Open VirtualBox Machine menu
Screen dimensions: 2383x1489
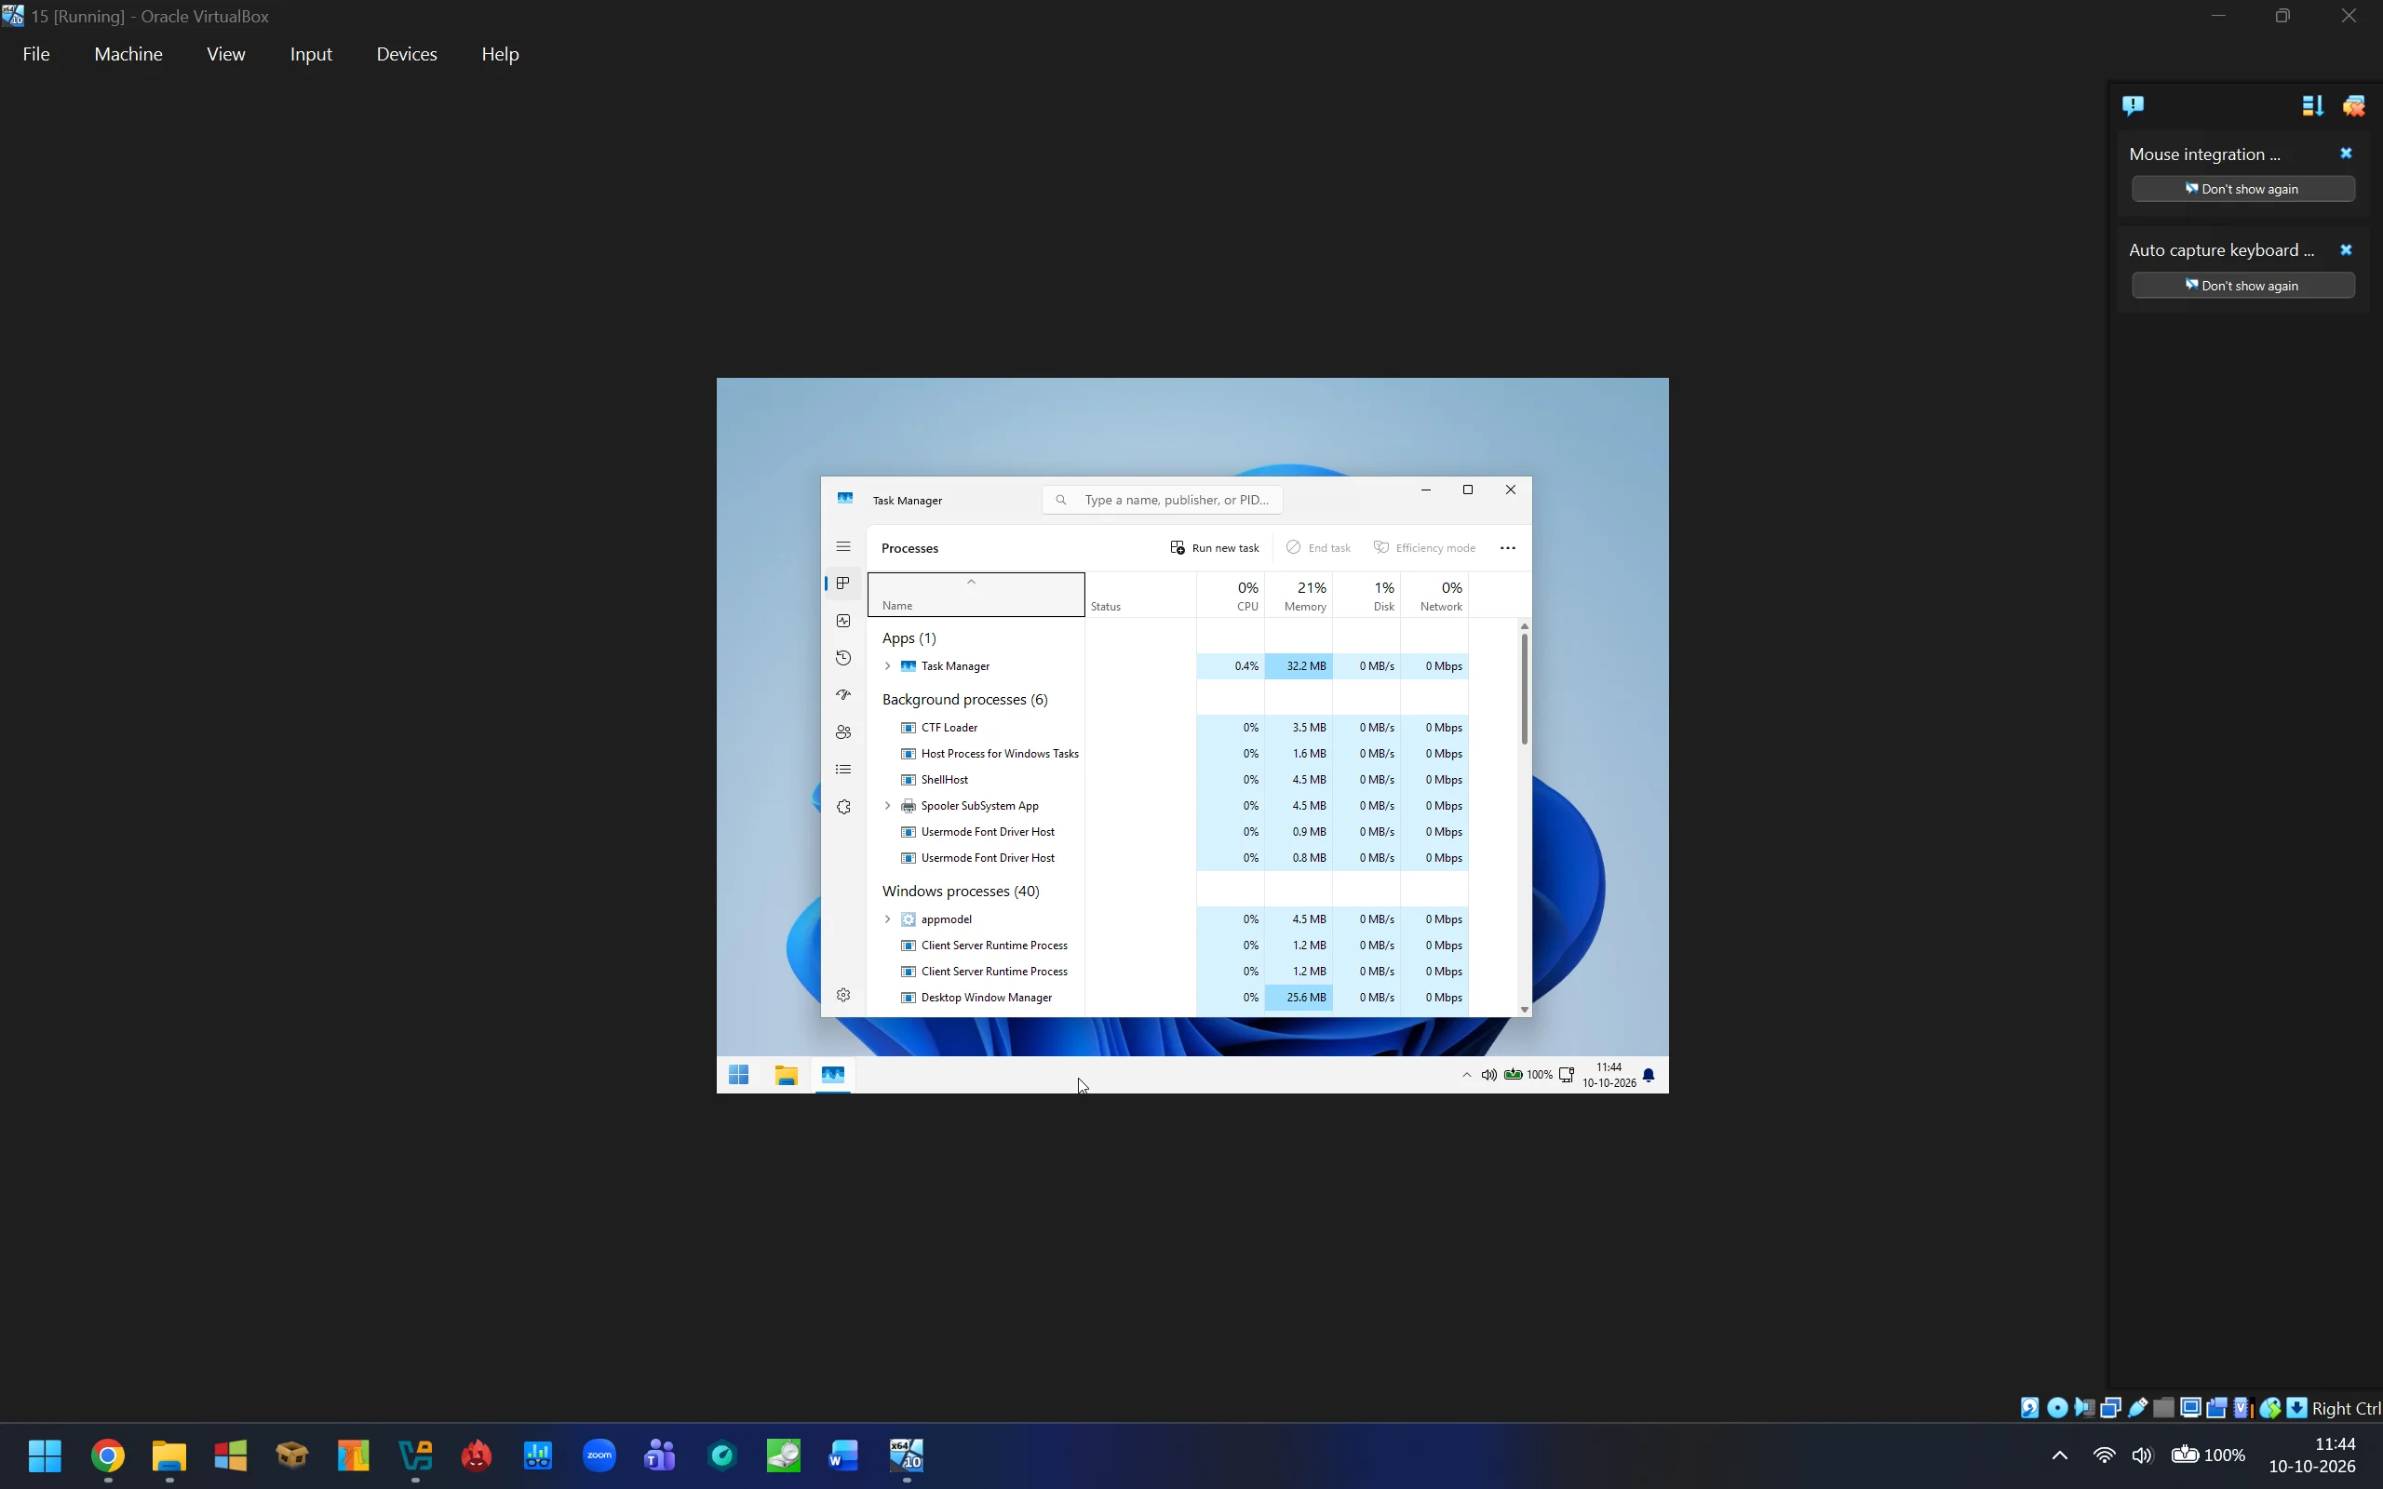pos(128,54)
